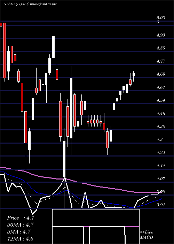Click the 5.03 price axis label
The width and height of the screenshot is (174, 244).
(x=161, y=18)
